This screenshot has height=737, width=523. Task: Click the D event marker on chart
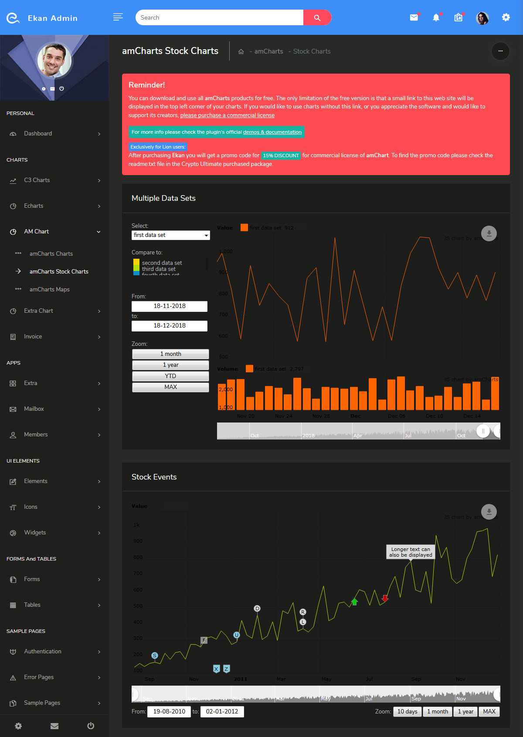coord(257,609)
